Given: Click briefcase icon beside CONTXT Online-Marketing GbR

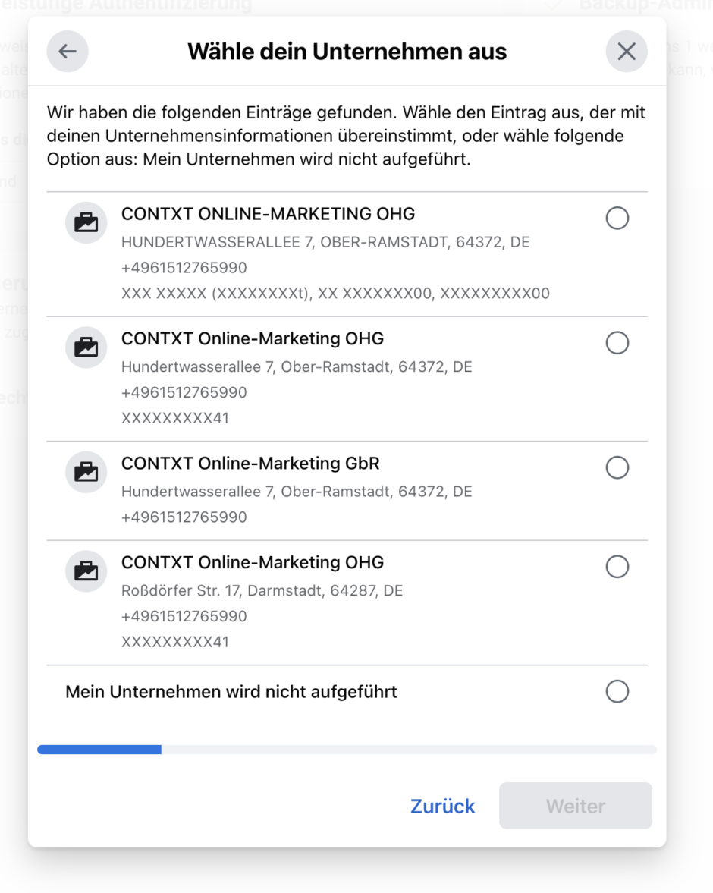Looking at the screenshot, I should click(x=86, y=472).
